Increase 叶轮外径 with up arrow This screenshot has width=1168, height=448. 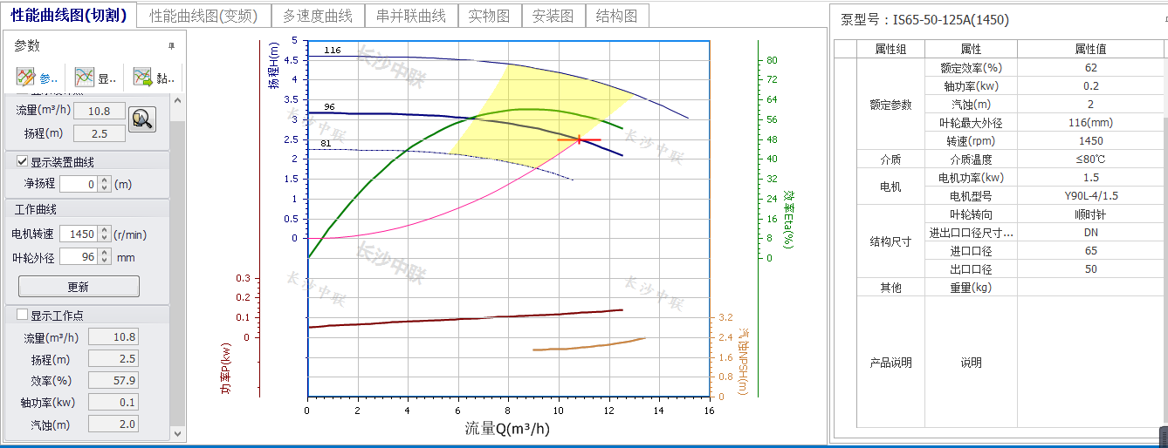(x=104, y=254)
